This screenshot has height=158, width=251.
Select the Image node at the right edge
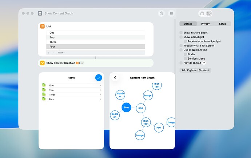coord(171,122)
